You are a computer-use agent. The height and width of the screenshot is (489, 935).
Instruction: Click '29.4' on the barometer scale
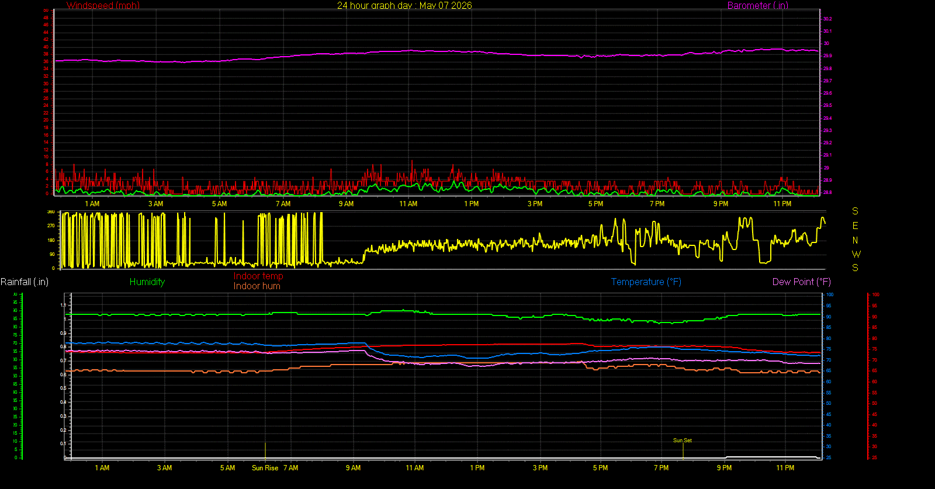tap(827, 118)
